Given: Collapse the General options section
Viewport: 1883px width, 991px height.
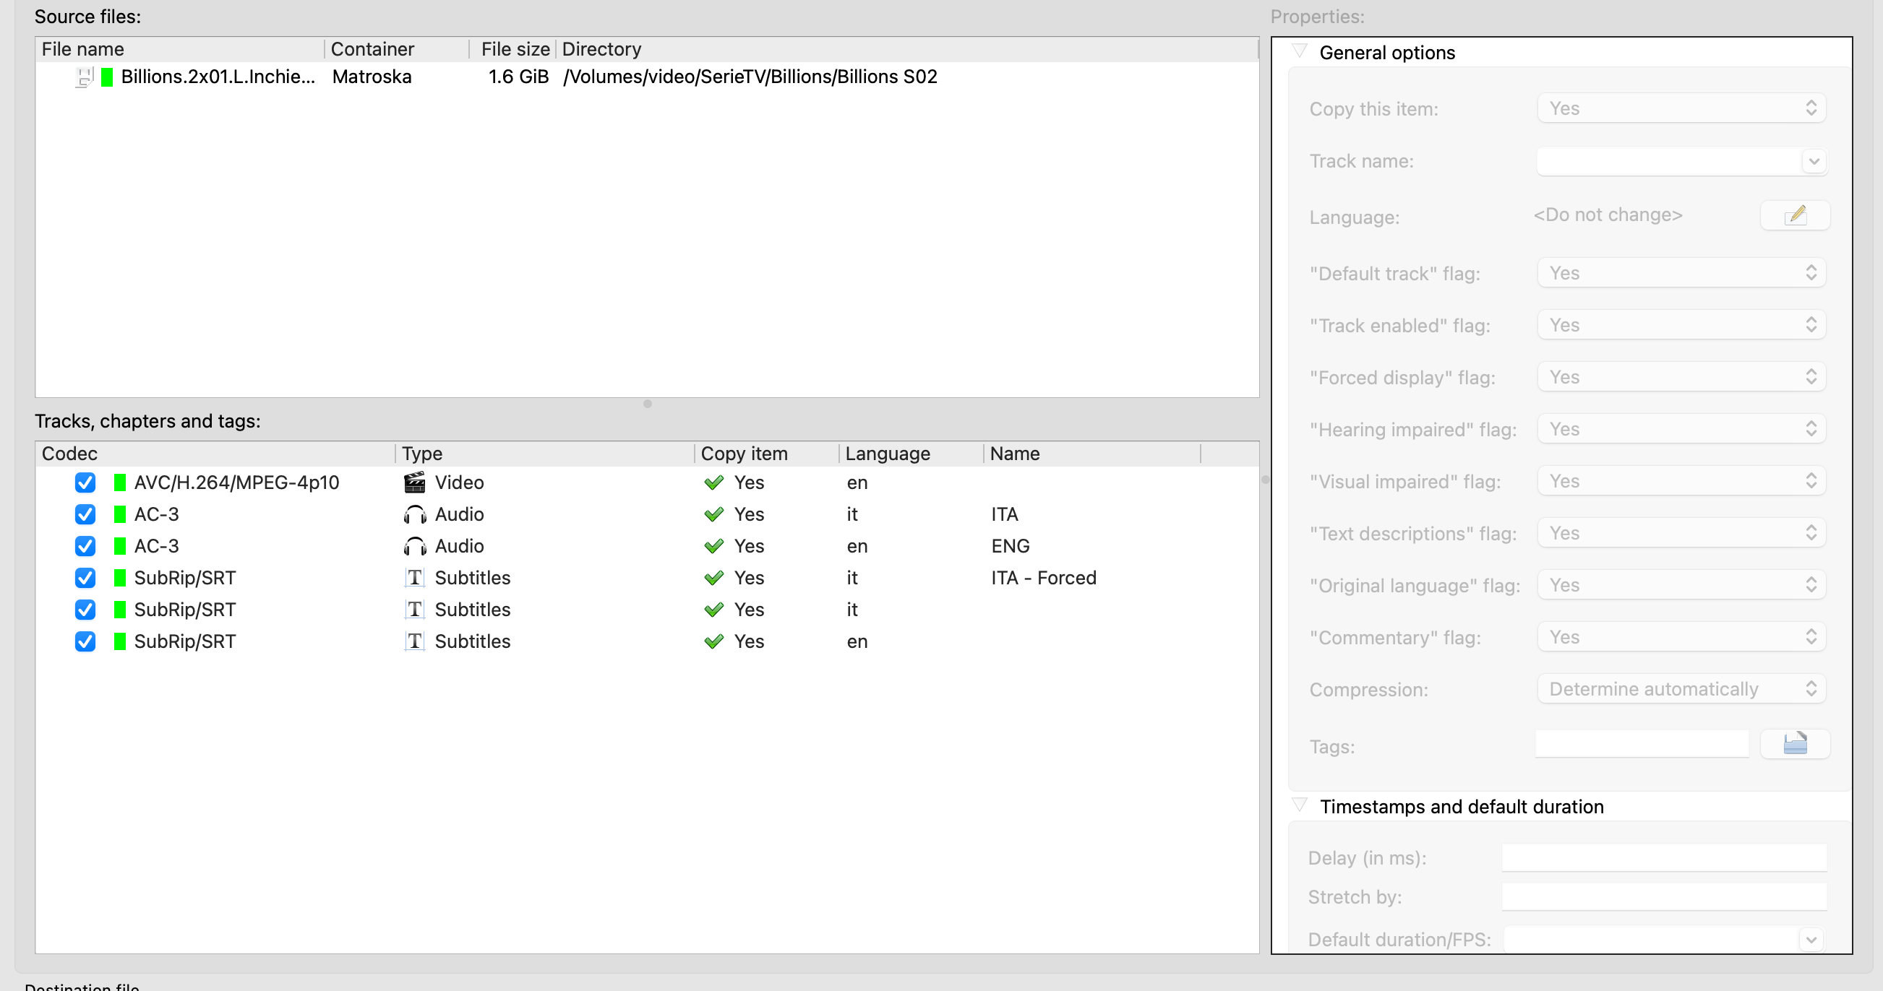Looking at the screenshot, I should 1300,52.
